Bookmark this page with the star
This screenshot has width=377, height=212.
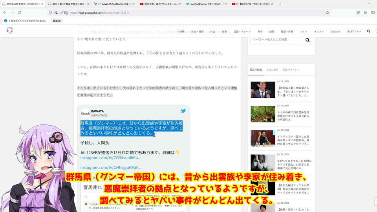[x=327, y=13]
